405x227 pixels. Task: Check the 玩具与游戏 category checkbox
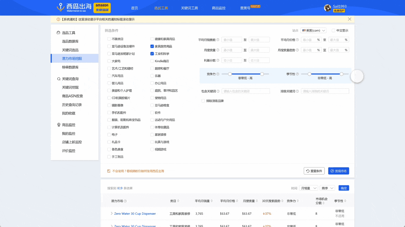(x=152, y=142)
